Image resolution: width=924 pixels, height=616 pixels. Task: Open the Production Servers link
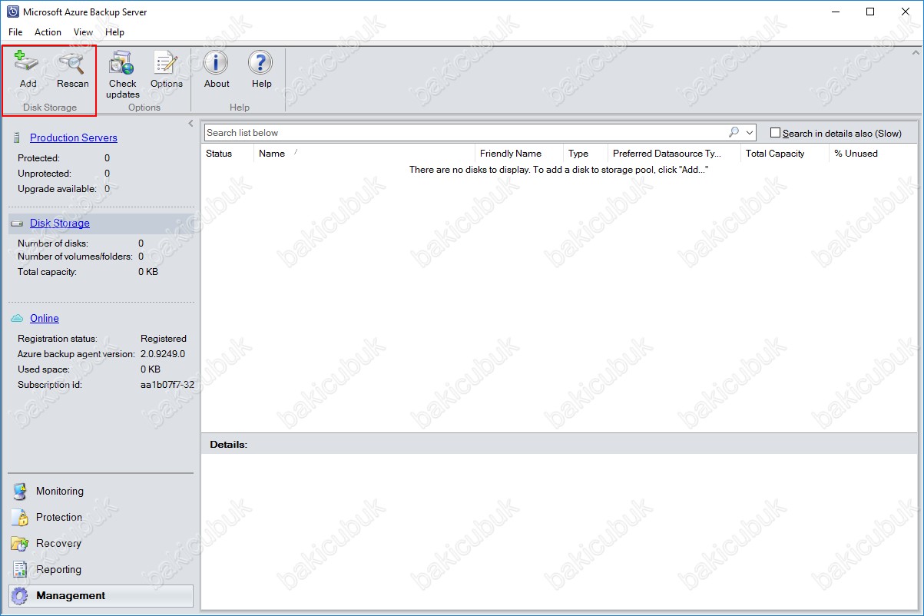(x=74, y=137)
